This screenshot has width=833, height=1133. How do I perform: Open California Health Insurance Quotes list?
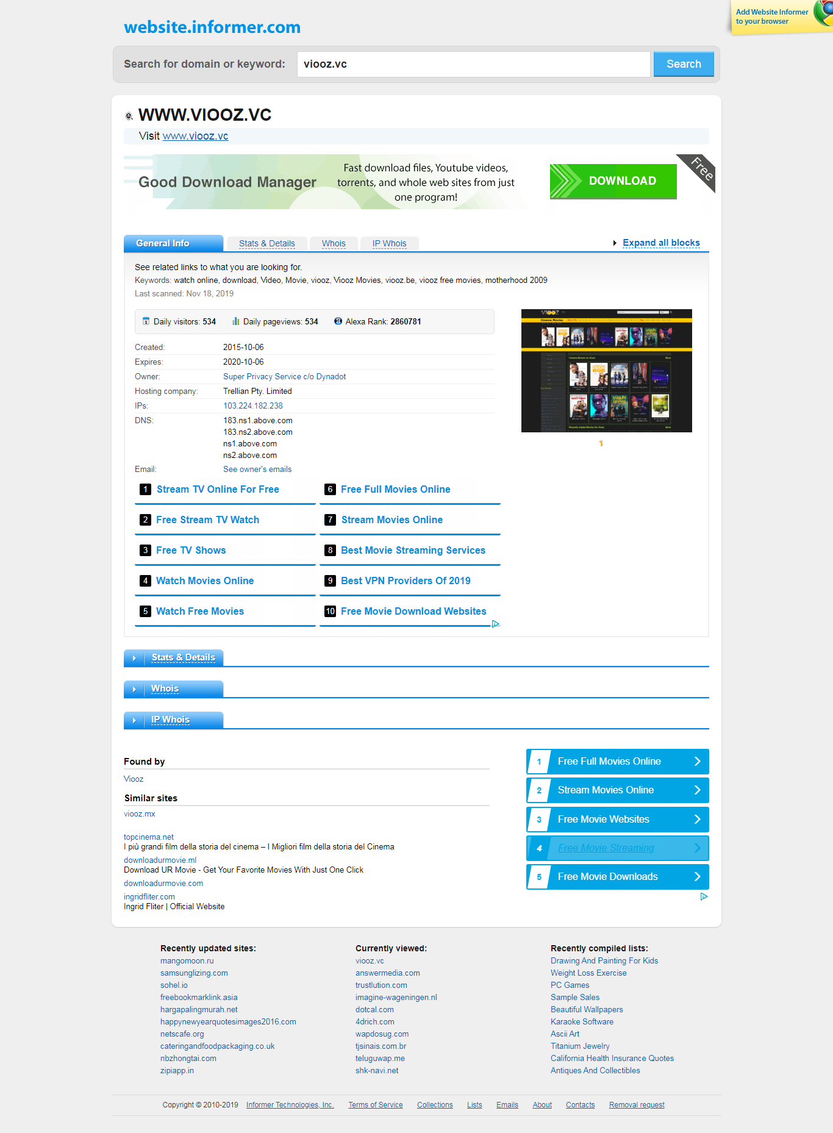coord(612,1058)
